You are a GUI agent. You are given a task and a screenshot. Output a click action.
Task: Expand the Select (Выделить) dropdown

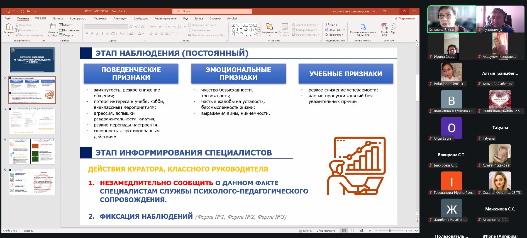click(335, 35)
